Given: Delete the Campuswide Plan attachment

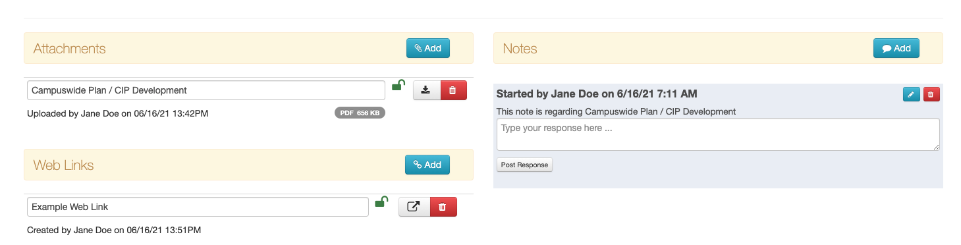Looking at the screenshot, I should coord(453,90).
